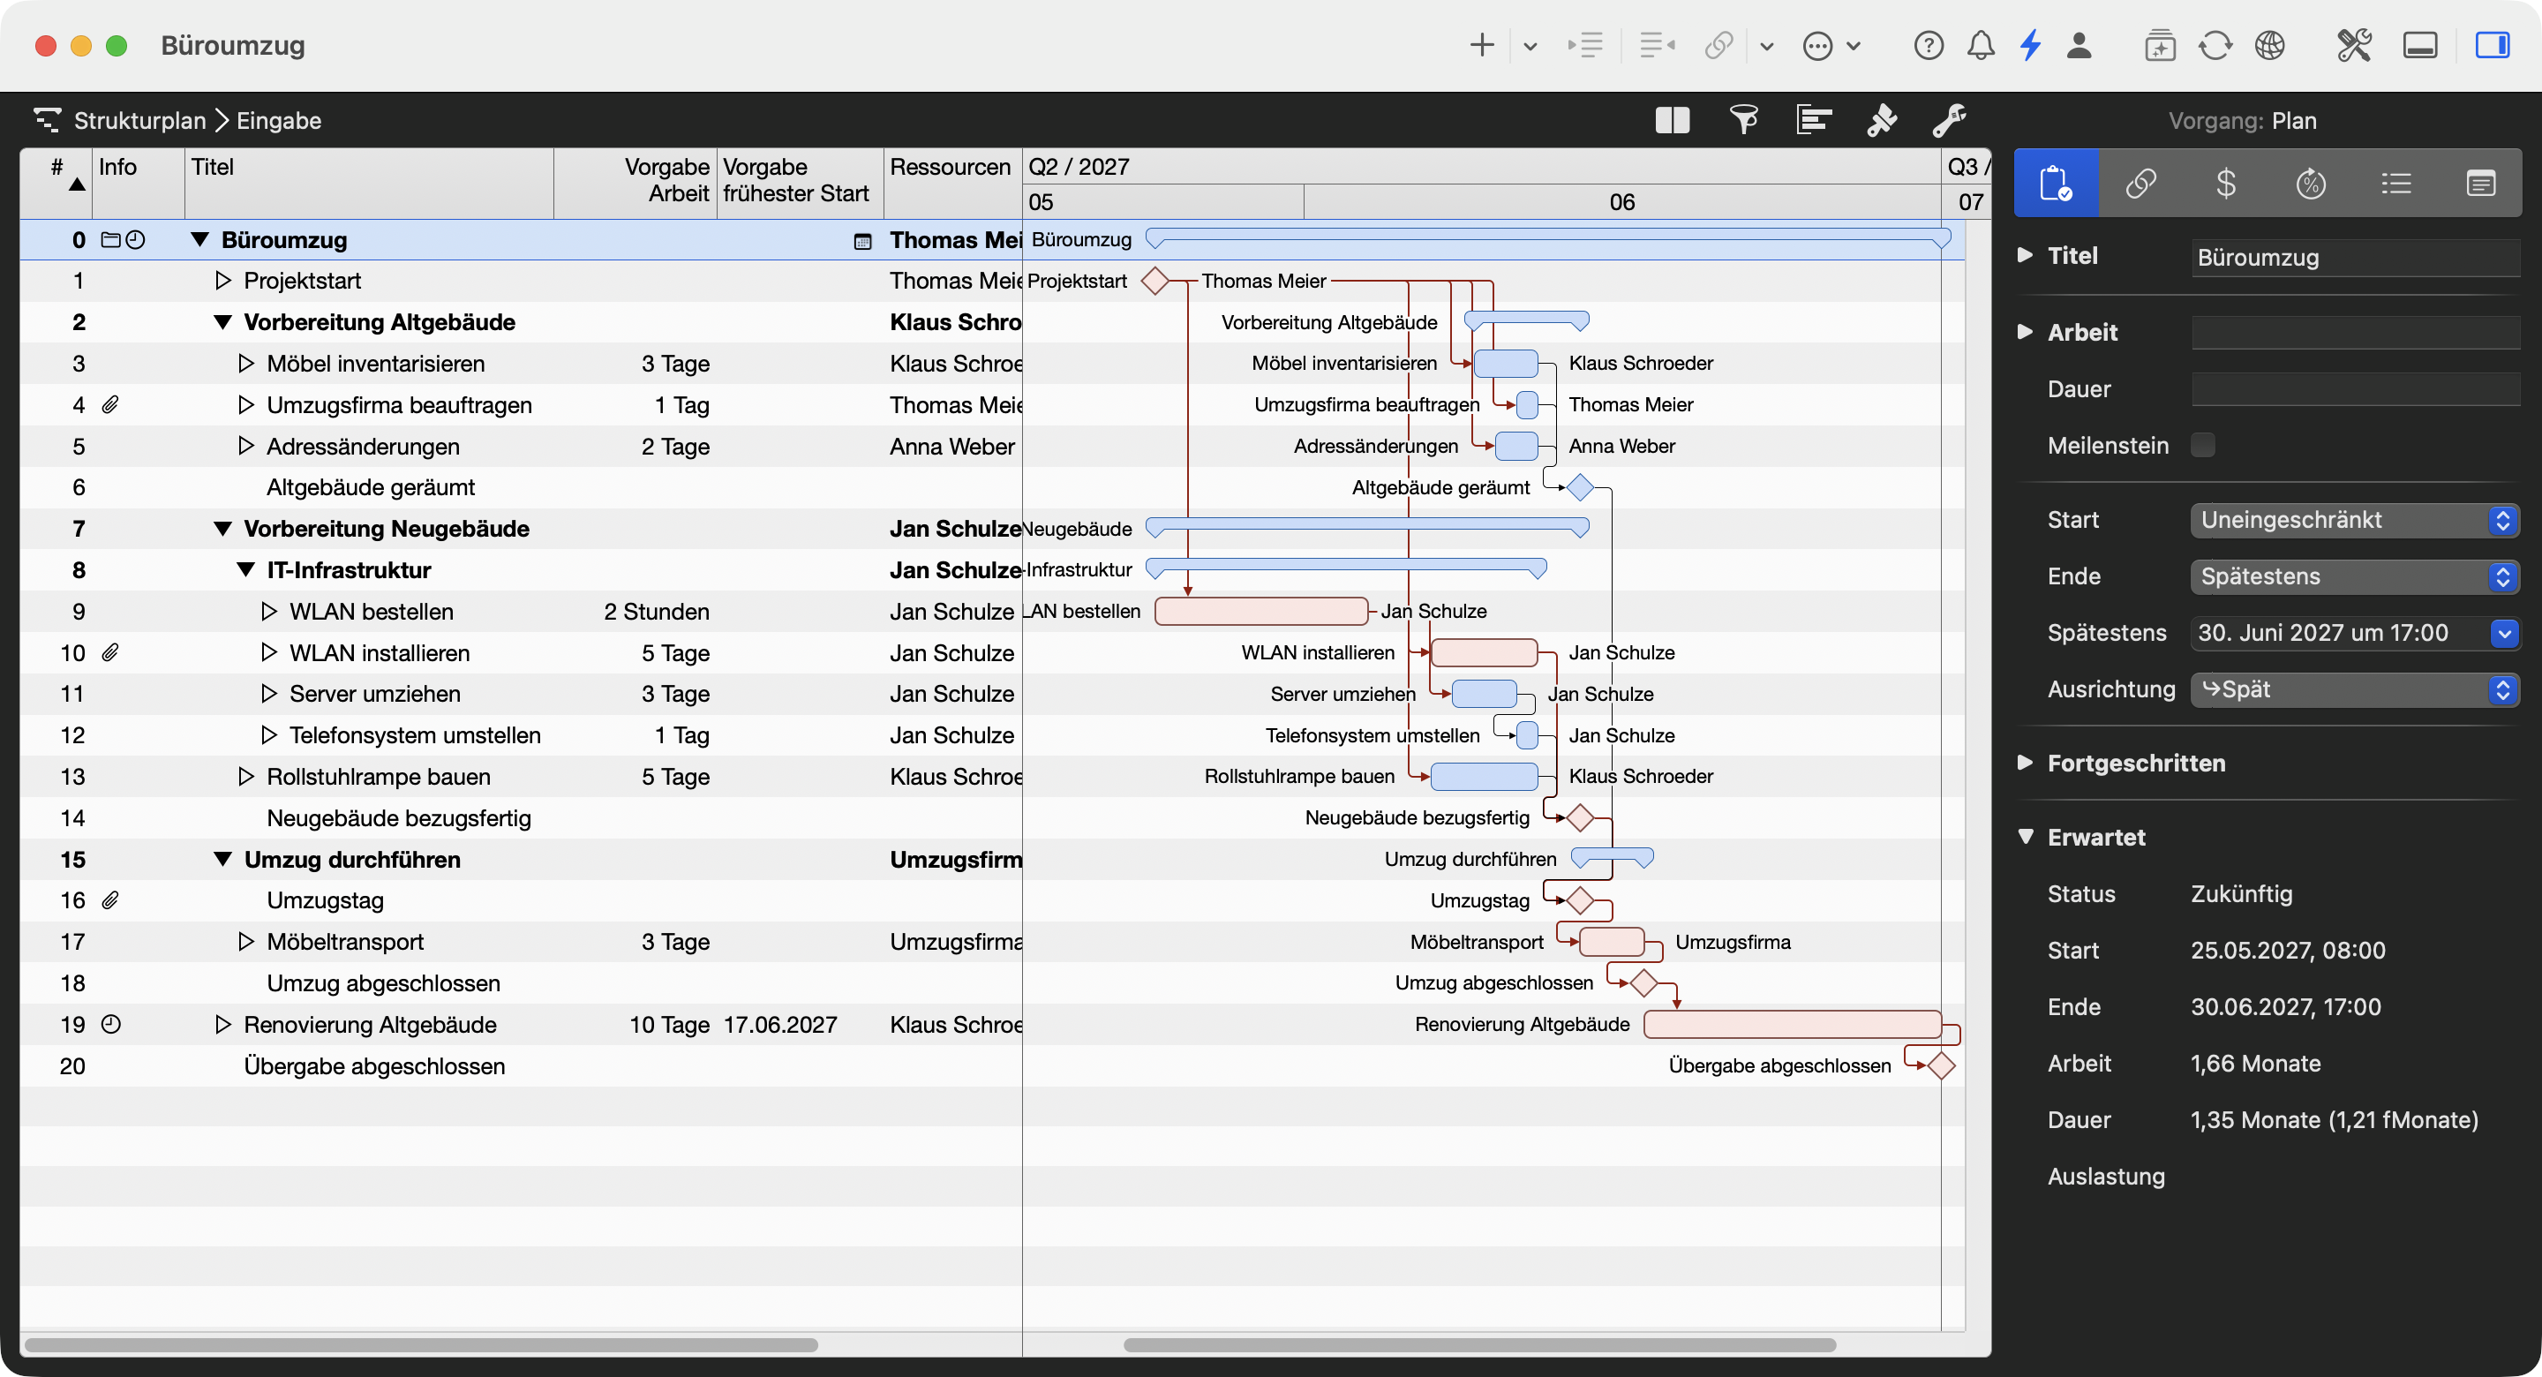Click the outline table horizontal scrollbar

pos(421,1344)
